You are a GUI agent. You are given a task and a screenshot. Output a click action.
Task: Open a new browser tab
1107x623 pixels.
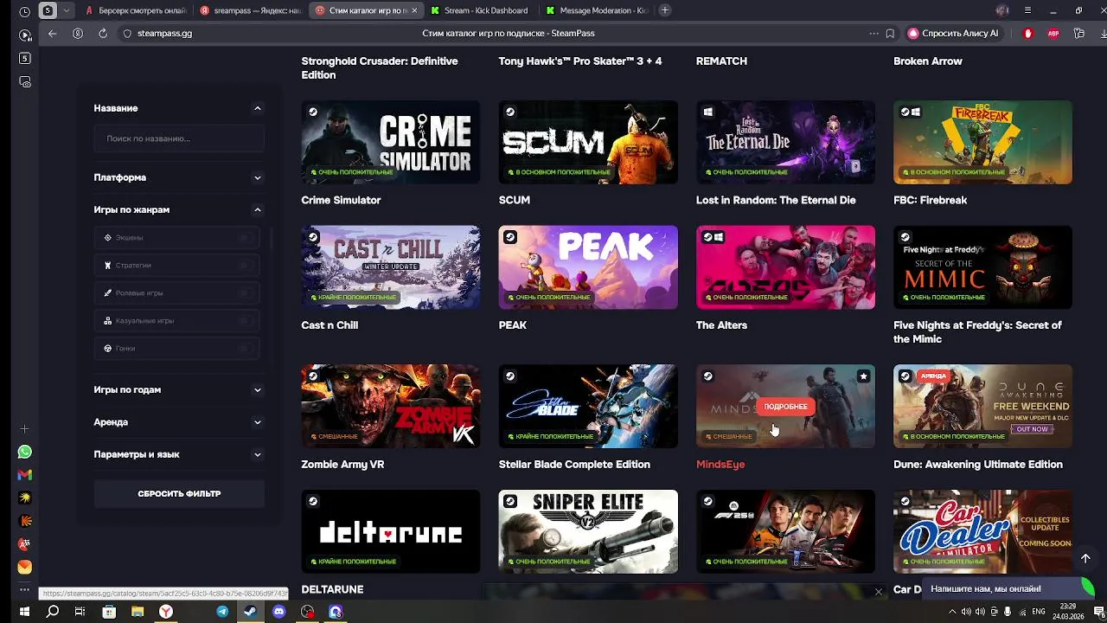click(664, 10)
